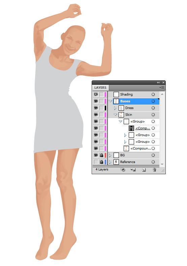Collapse the expanded <Group> under Skin
This screenshot has width=187, height=266.
point(120,122)
